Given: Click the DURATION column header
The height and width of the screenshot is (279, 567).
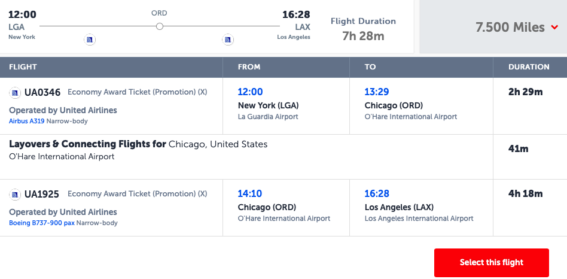Looking at the screenshot, I should pos(529,67).
